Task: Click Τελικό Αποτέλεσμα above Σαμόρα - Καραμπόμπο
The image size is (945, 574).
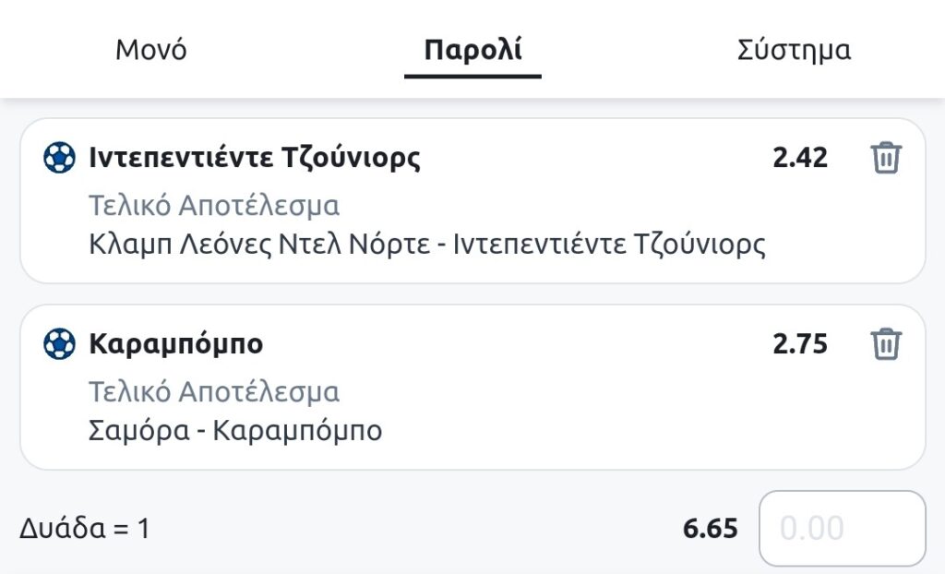Action: 214,391
